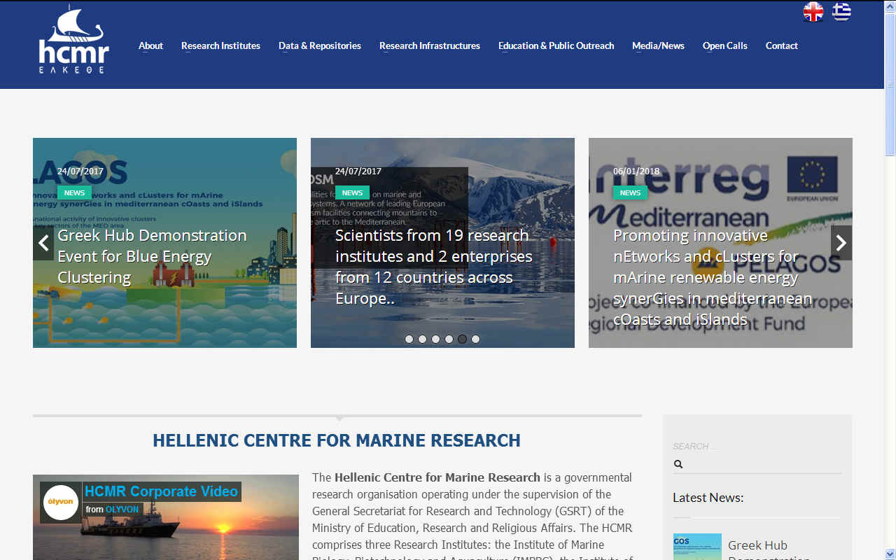The width and height of the screenshot is (896, 560).
Task: Select the sixth carousel dot
Action: click(475, 339)
